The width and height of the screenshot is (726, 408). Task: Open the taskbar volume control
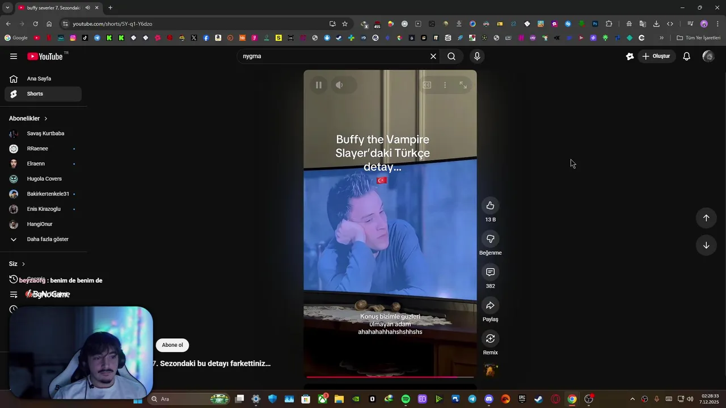690,399
